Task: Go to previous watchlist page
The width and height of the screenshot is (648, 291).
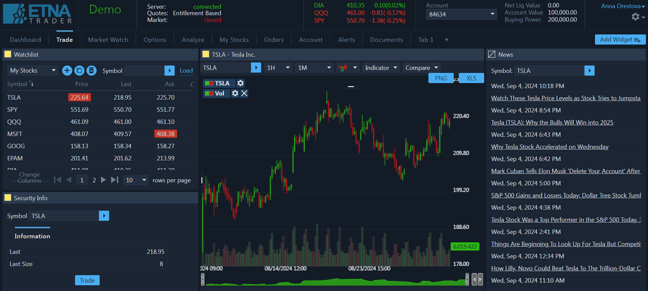Action: tap(69, 180)
